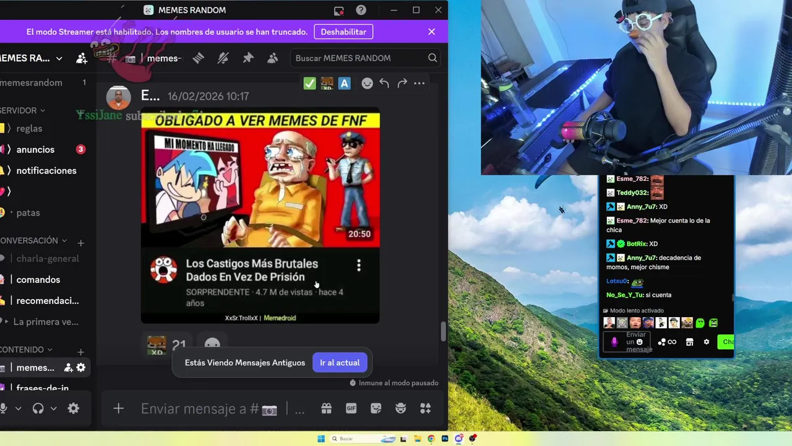Open the sticker picker

[376, 408]
